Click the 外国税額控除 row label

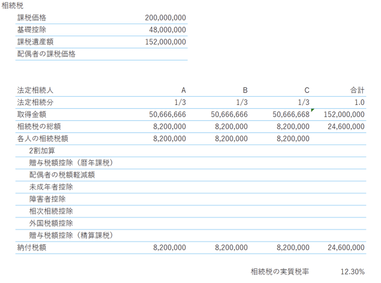pos(51,223)
